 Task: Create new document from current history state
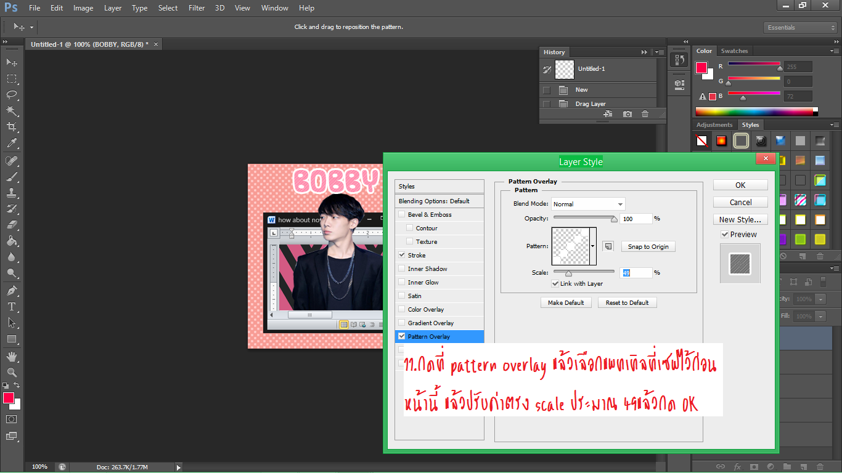608,114
